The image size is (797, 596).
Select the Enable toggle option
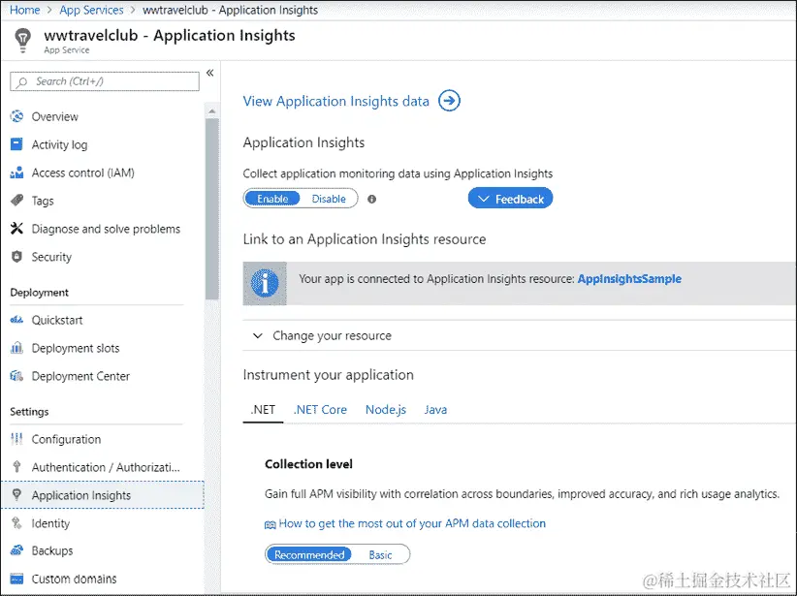[x=272, y=199]
